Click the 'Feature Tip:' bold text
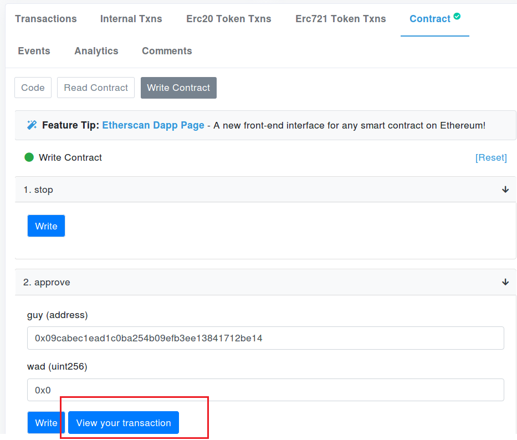 (x=70, y=125)
